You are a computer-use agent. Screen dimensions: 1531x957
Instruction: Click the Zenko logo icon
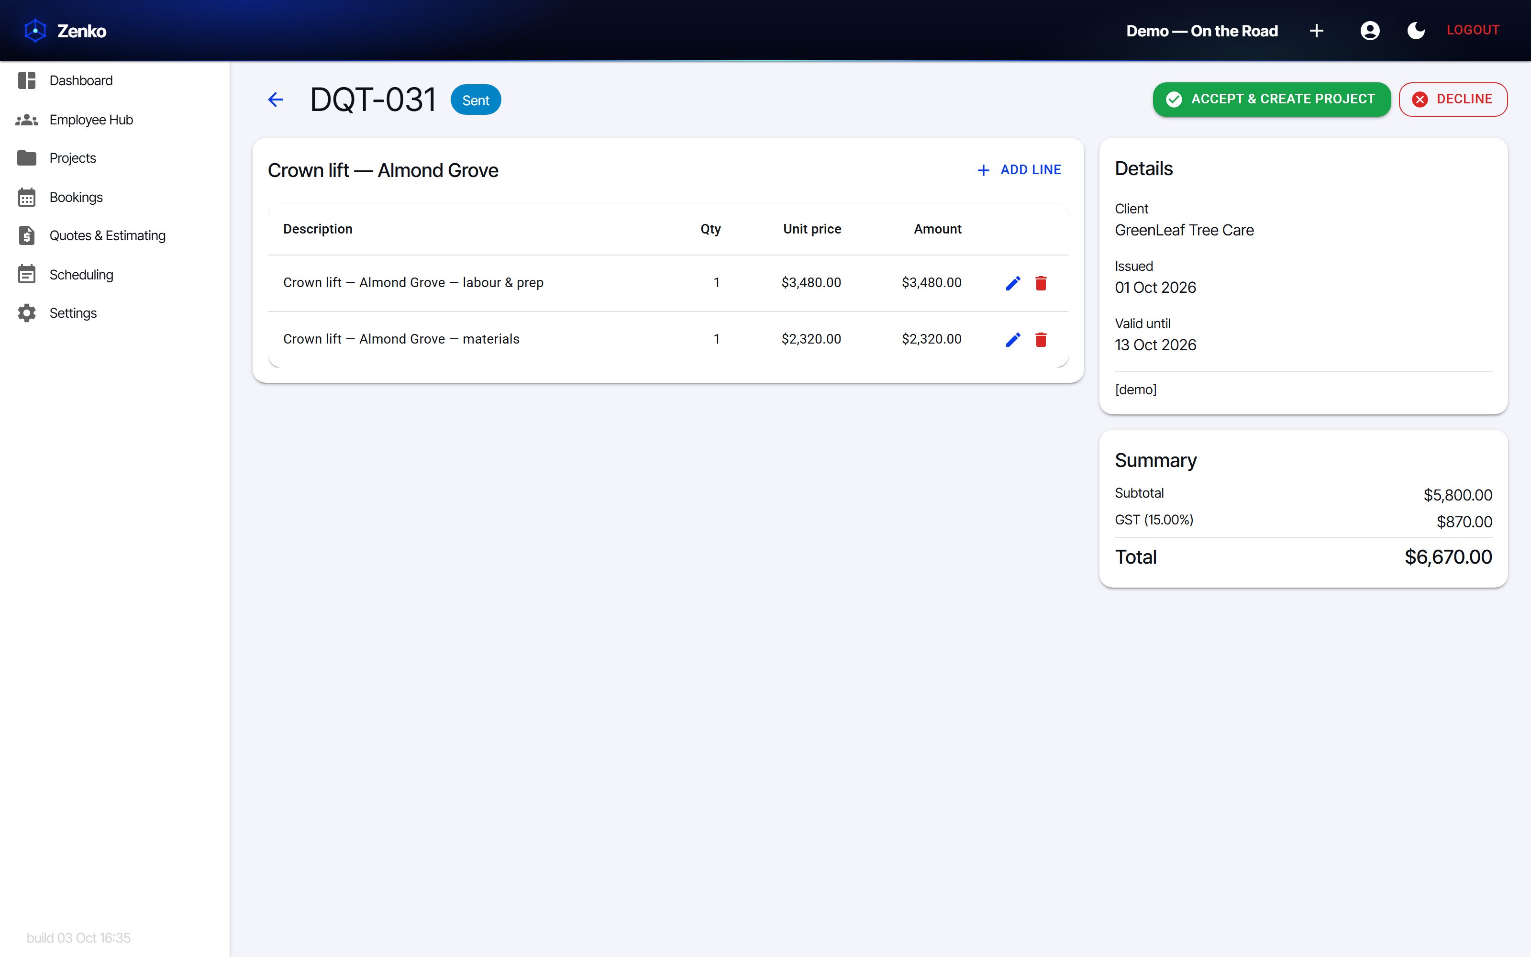tap(35, 30)
